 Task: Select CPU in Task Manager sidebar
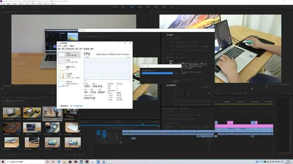69,55
